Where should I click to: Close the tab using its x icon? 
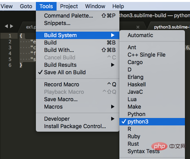tap(138, 27)
